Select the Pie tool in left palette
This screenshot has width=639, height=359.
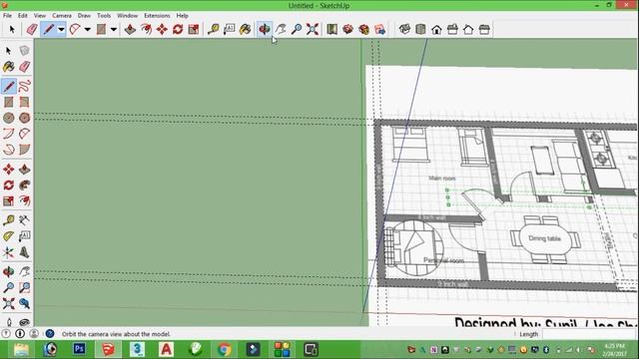tap(24, 150)
